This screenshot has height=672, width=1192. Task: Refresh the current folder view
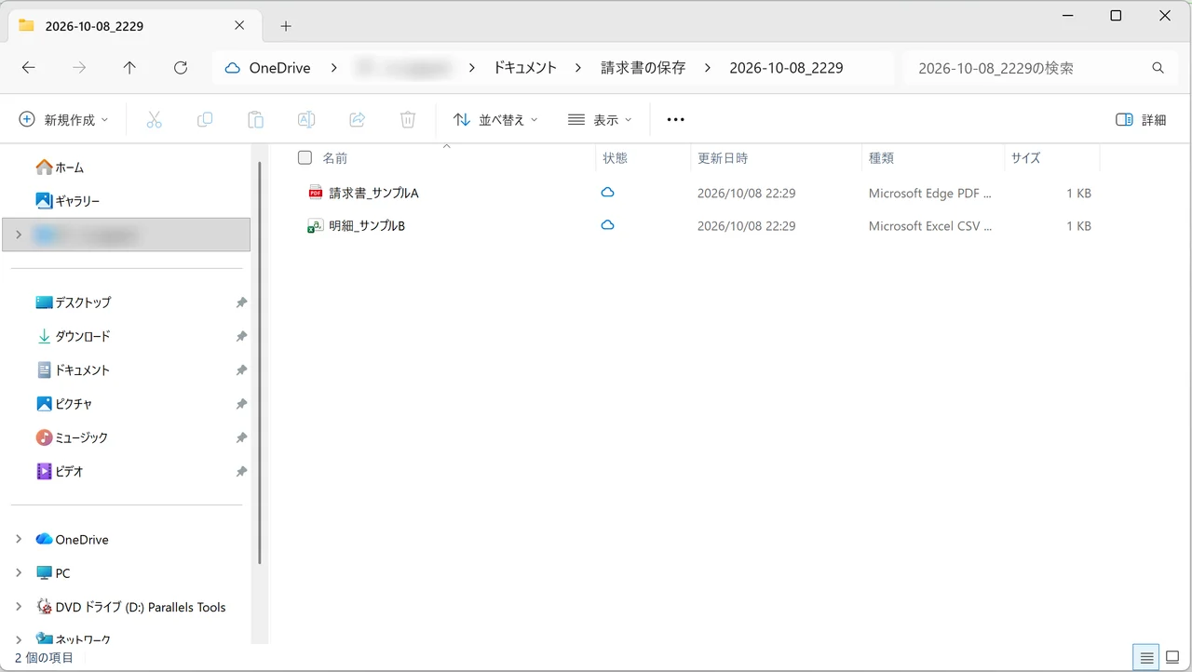point(181,68)
